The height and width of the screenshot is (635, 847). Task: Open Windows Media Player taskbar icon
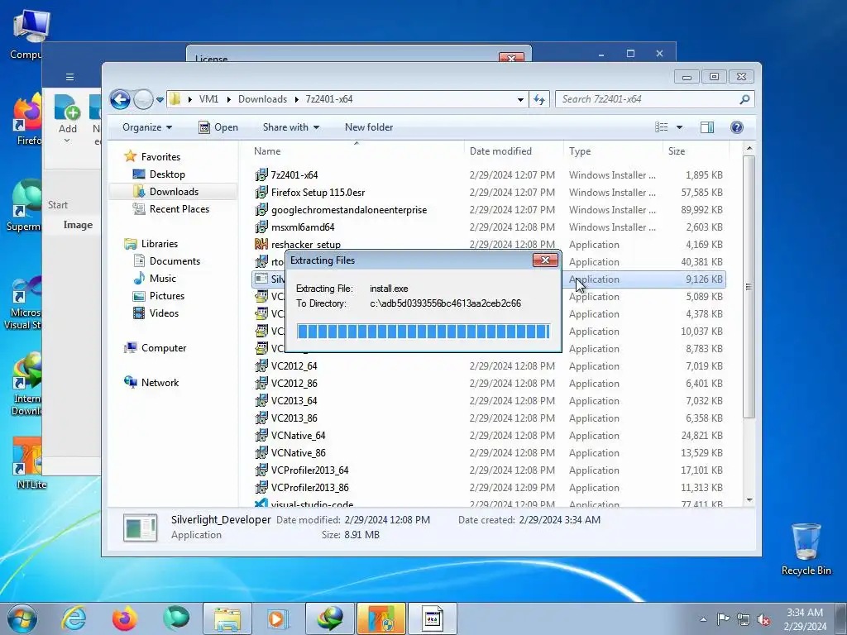click(278, 618)
